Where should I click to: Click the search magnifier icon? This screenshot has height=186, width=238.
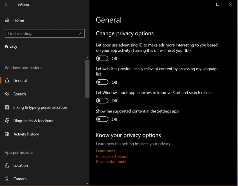pyautogui.click(x=81, y=33)
